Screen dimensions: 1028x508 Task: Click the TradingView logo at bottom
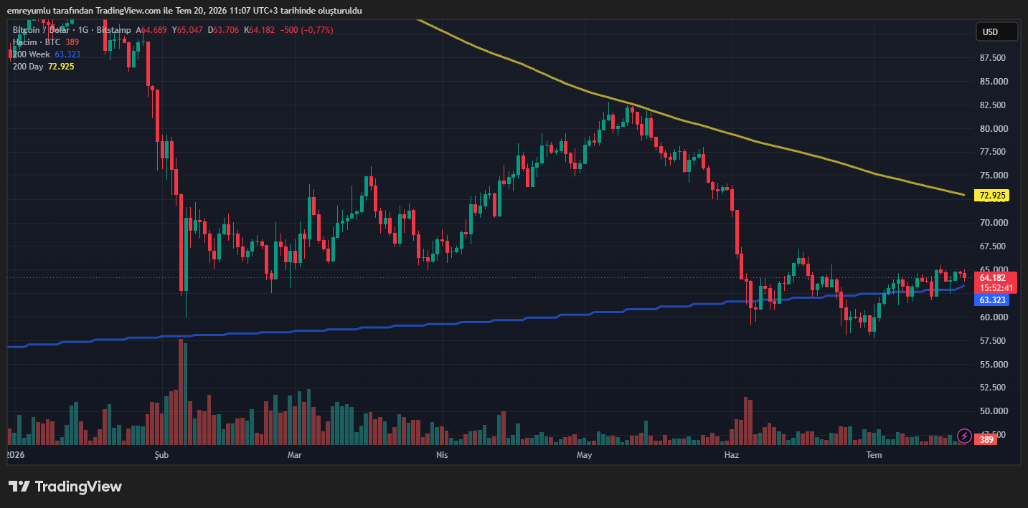click(x=65, y=487)
